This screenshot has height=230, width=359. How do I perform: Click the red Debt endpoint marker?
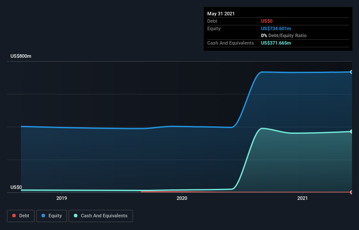pyautogui.click(x=352, y=192)
